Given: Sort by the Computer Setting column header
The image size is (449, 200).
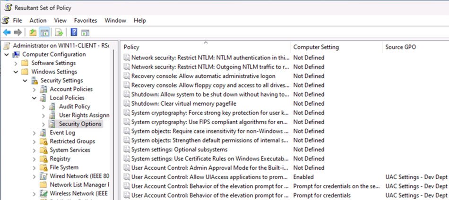Looking at the screenshot, I should click(x=316, y=47).
